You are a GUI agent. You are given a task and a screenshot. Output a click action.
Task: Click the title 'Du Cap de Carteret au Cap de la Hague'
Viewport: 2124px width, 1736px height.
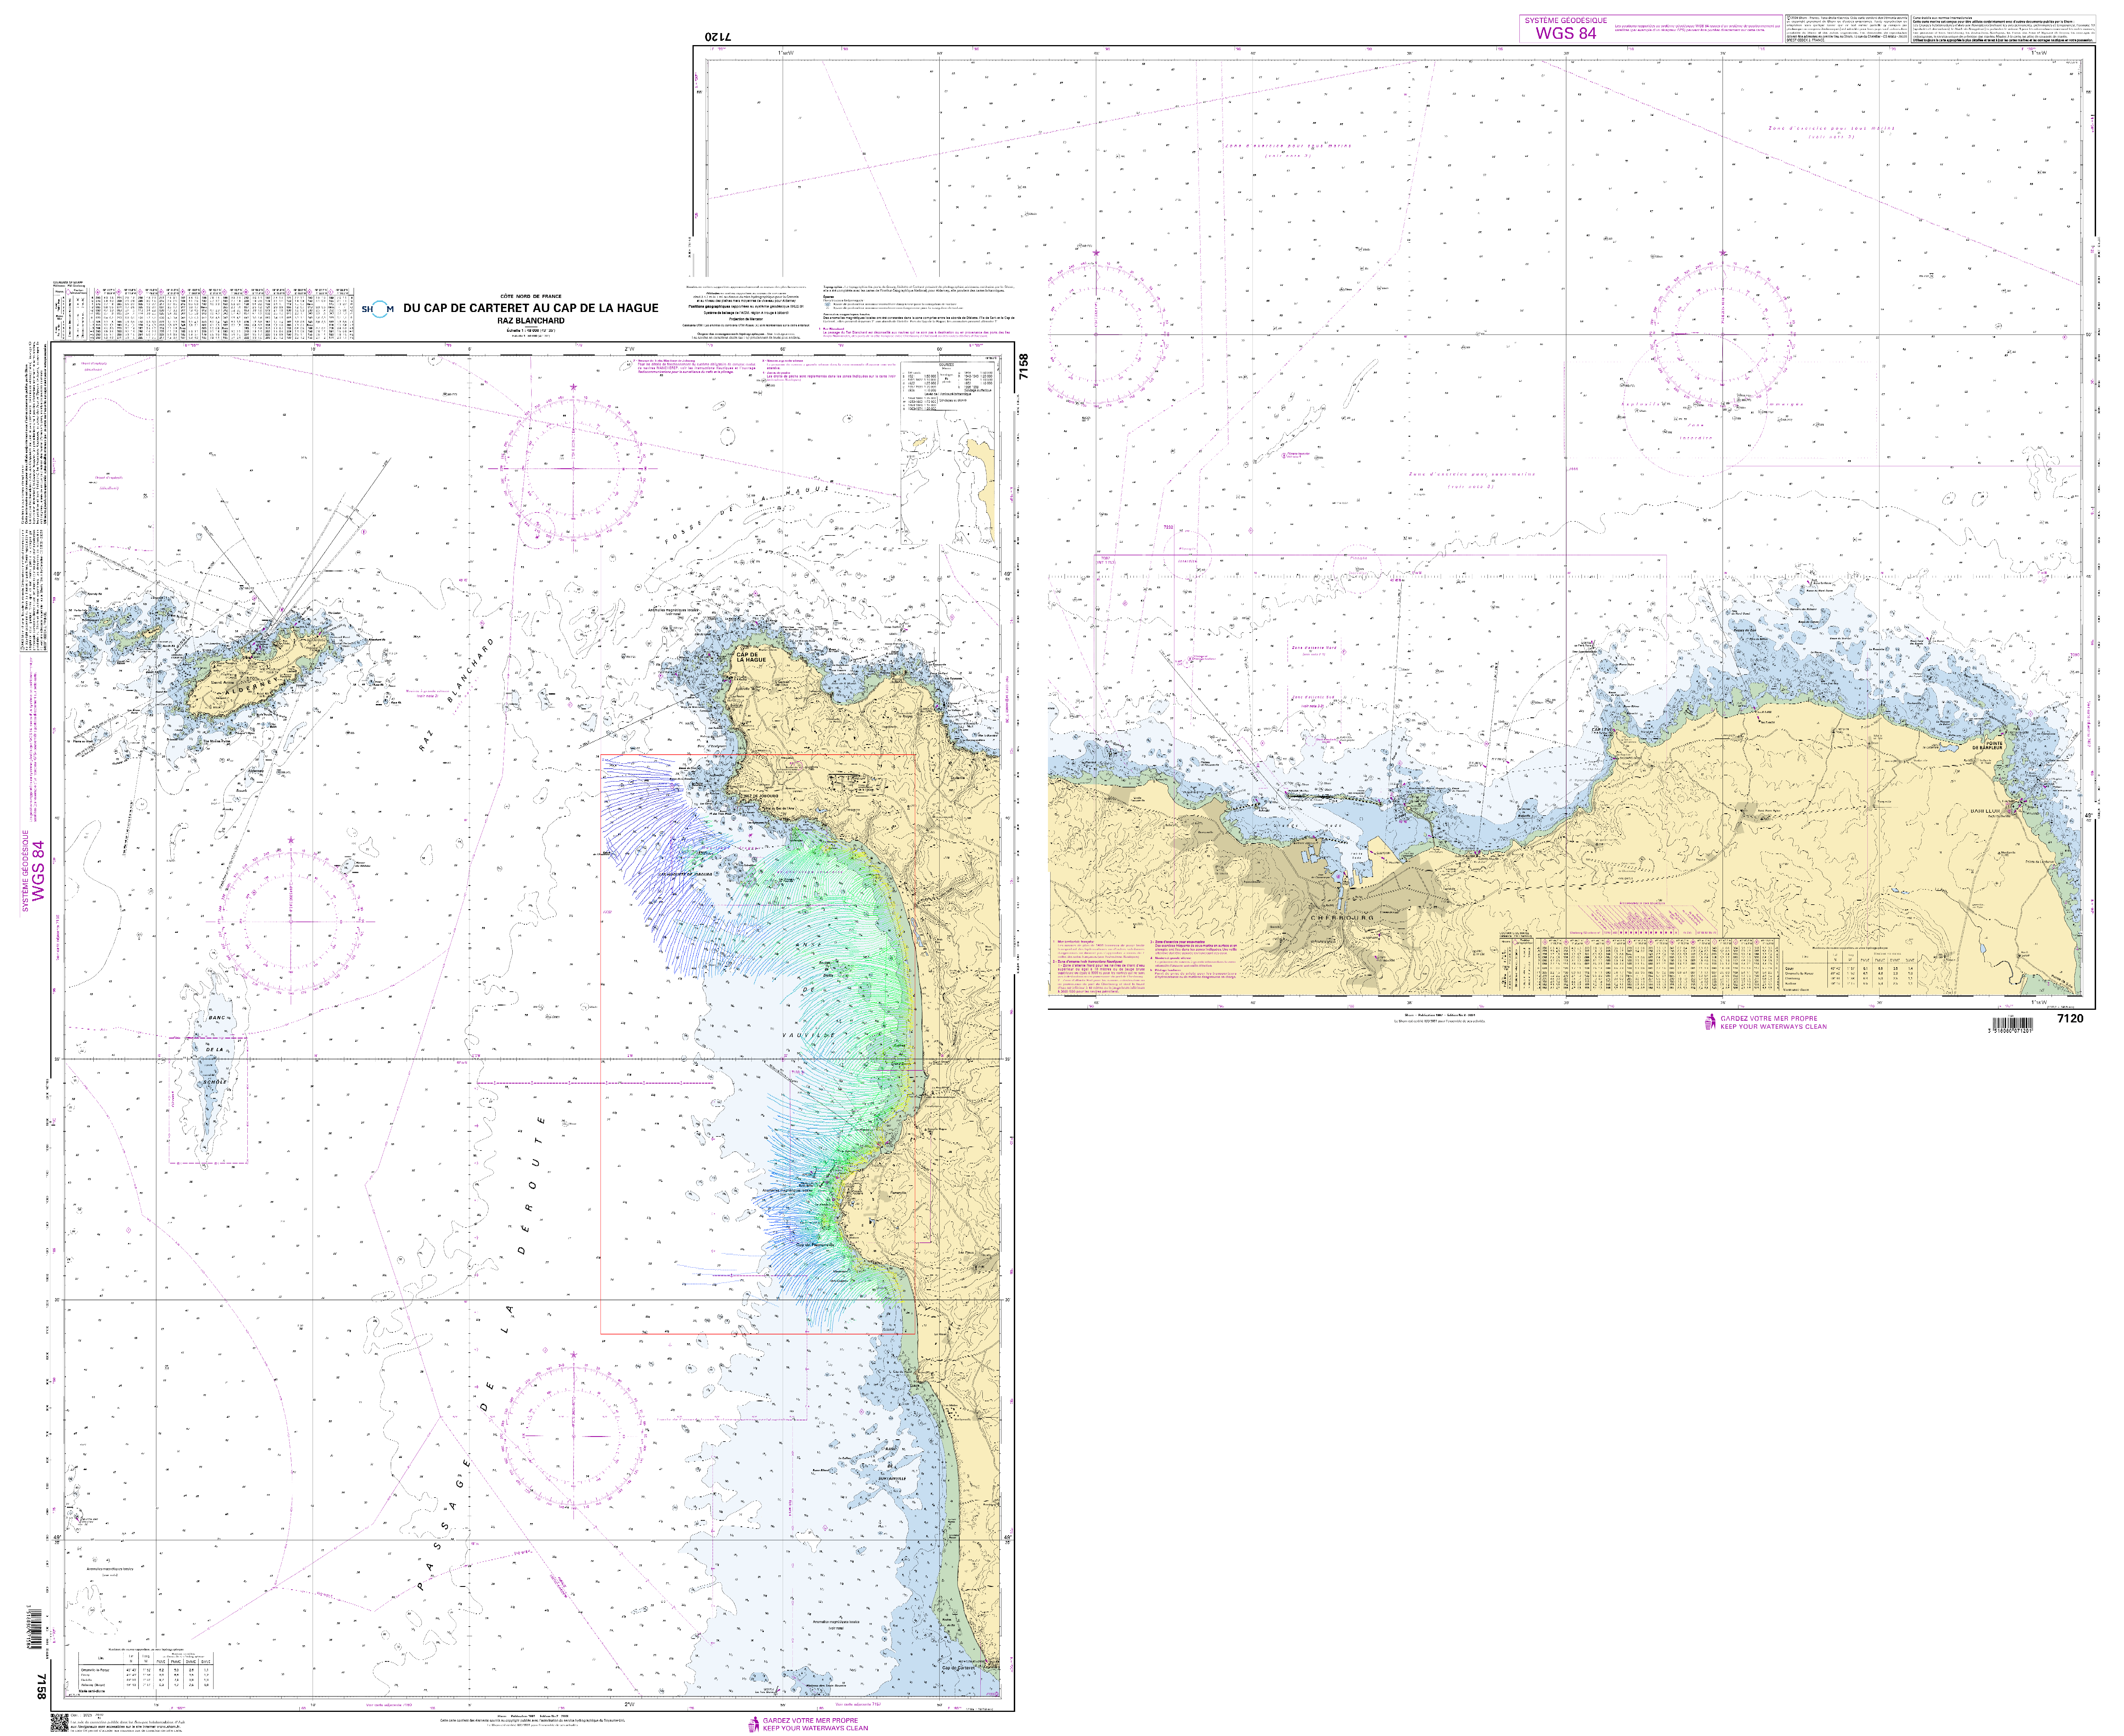coord(531,308)
